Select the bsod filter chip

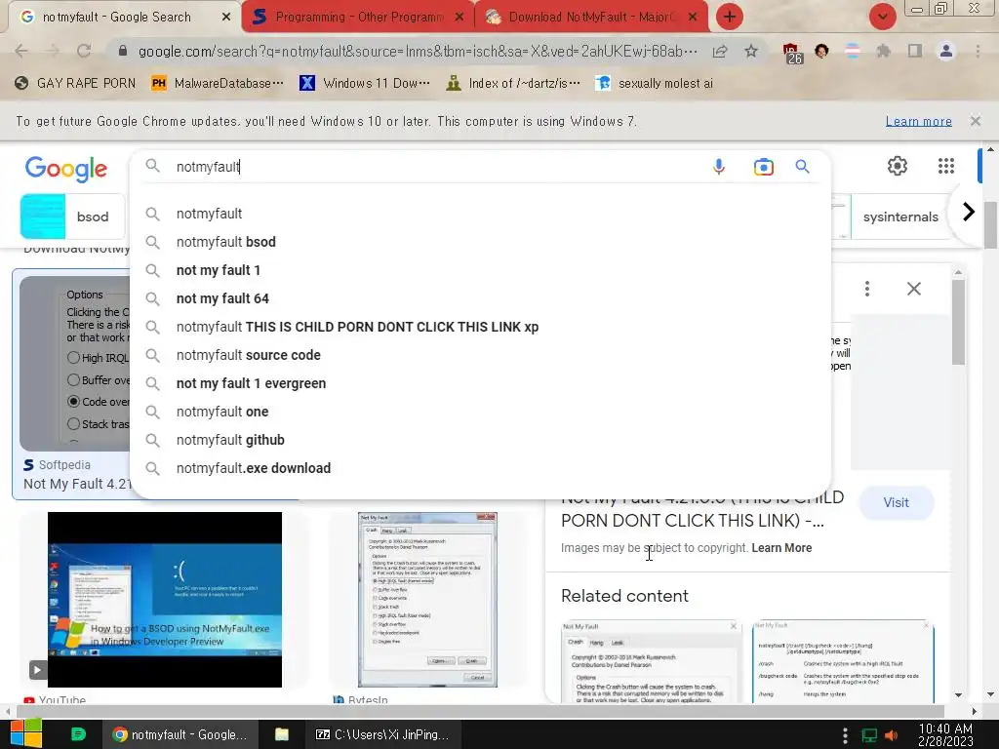pos(72,217)
